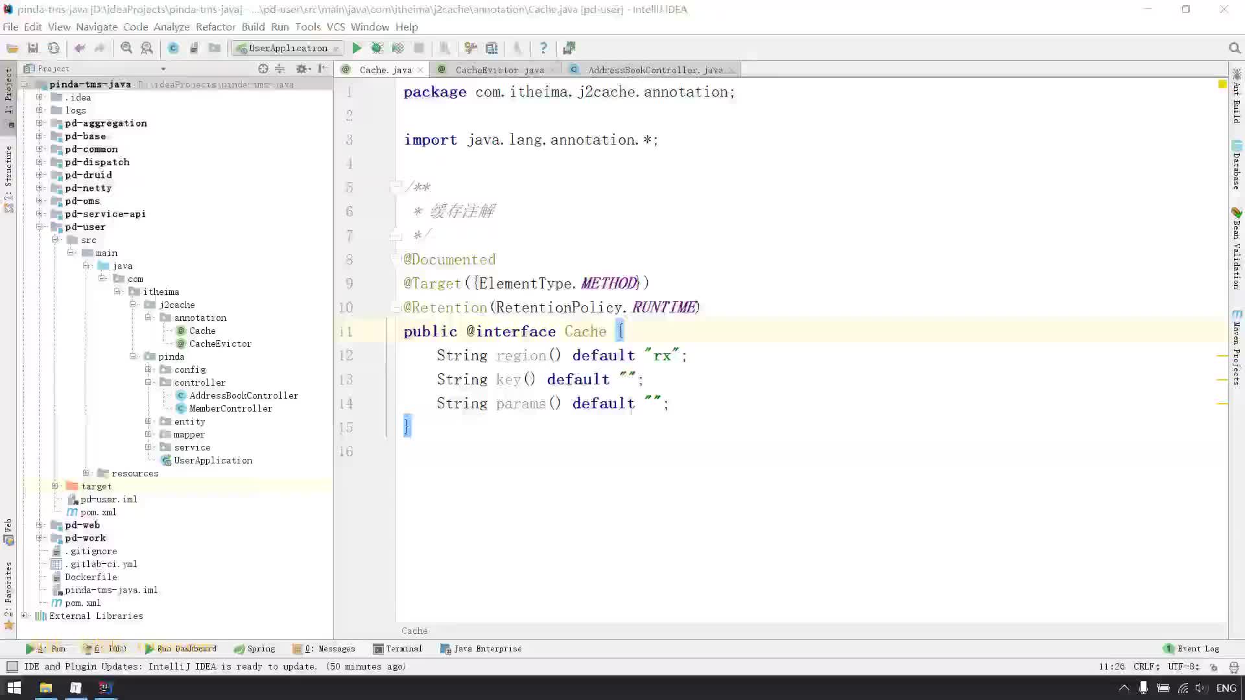Screen dimensions: 1245x700
Task: Click the Open folder toolbar icon
Action: point(12,48)
